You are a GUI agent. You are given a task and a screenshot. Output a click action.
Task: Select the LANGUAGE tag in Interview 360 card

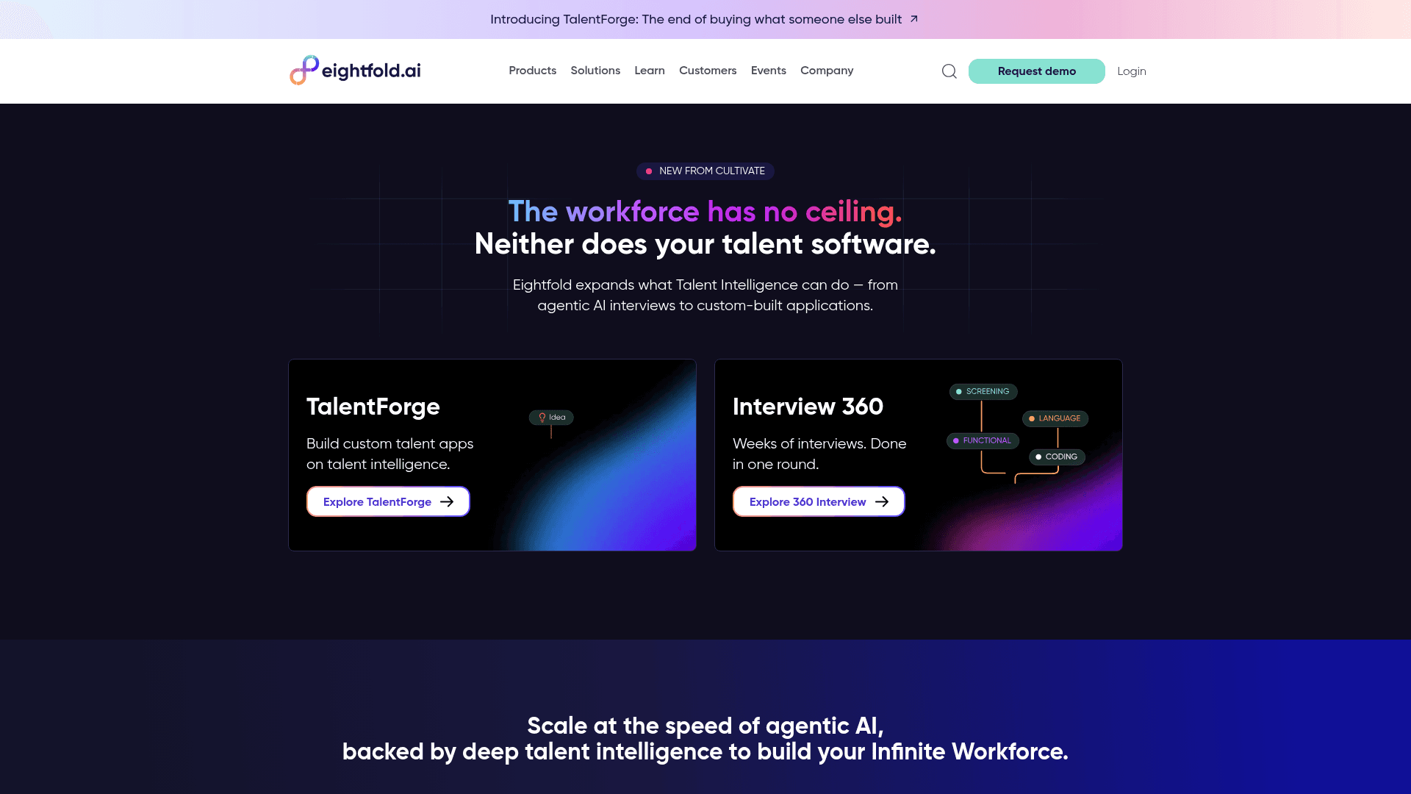pyautogui.click(x=1055, y=419)
